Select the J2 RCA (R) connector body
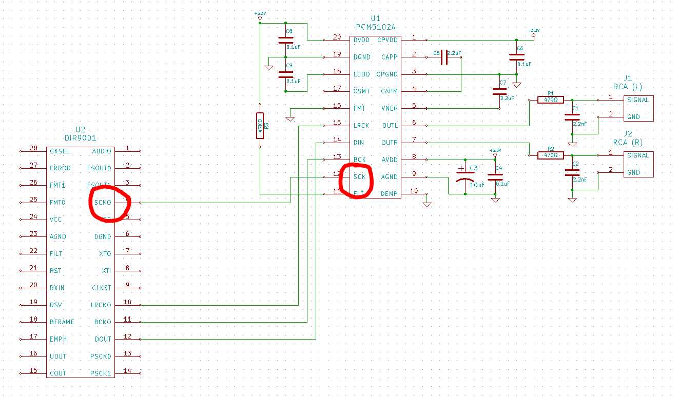Screen dimensions: 678x397 point(639,164)
